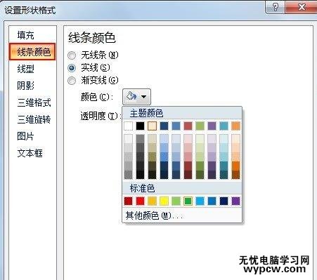Pick light blue standard color
The image size is (317, 280).
click(200, 201)
